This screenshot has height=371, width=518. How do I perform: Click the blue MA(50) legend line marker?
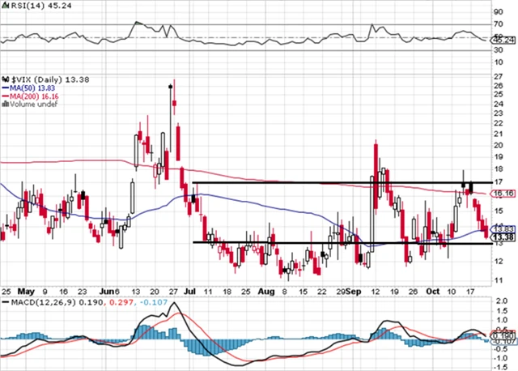click(5, 87)
